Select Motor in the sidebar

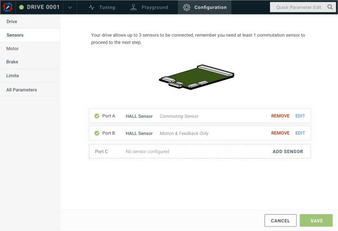(13, 48)
